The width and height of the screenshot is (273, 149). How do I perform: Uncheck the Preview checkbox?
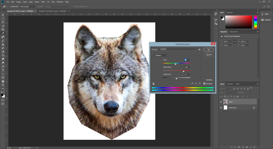(205, 84)
